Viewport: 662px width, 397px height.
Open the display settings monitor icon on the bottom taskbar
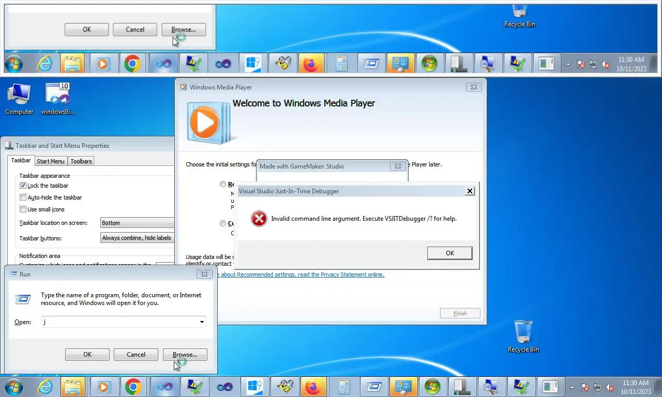(404, 387)
